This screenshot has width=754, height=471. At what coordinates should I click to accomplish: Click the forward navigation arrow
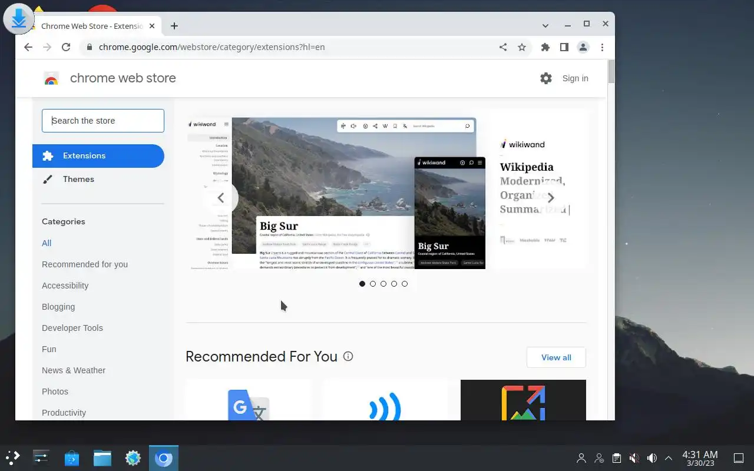[47, 47]
